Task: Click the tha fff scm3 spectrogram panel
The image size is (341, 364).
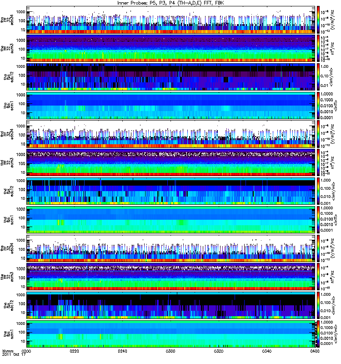Action: (171, 48)
